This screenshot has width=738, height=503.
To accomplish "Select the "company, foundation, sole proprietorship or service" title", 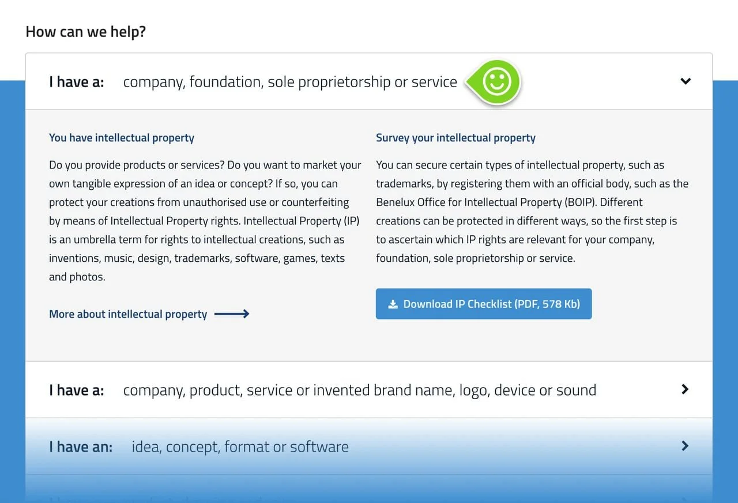I will pyautogui.click(x=290, y=82).
